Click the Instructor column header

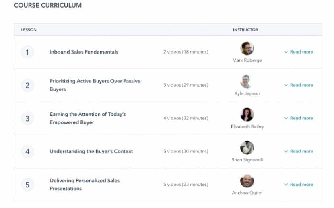click(245, 30)
